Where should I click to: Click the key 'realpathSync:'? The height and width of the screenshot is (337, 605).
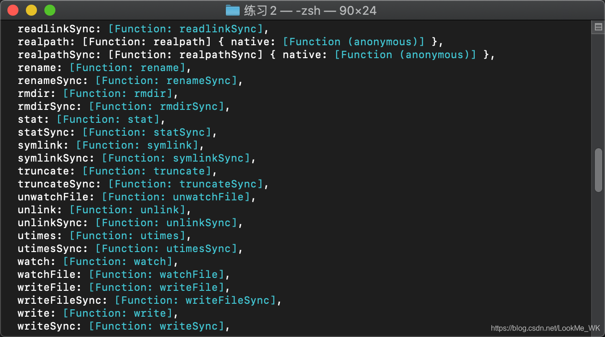[60, 55]
